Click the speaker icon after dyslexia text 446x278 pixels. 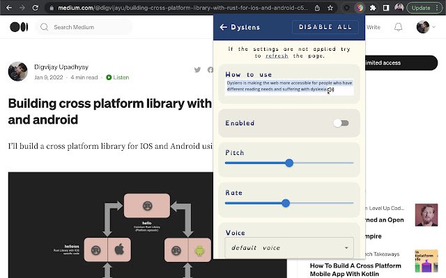331,90
